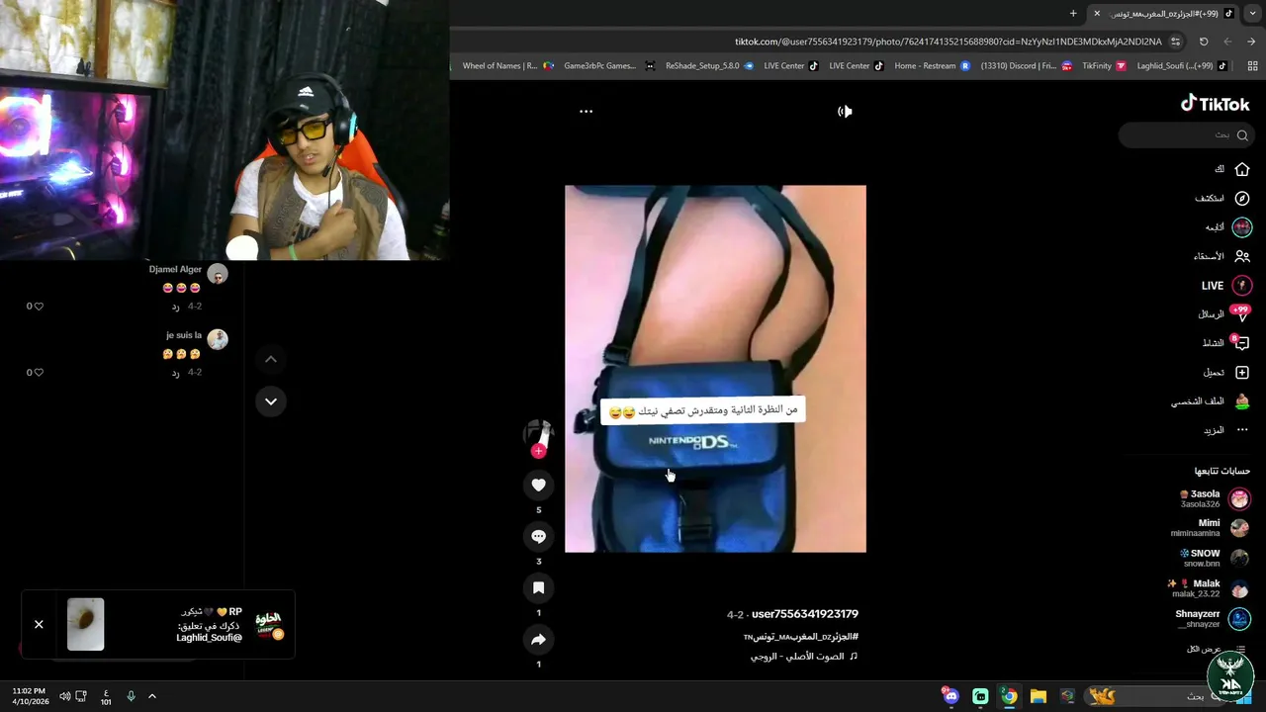This screenshot has width=1266, height=712.
Task: Open the followed account Mimi
Action: tap(1211, 528)
